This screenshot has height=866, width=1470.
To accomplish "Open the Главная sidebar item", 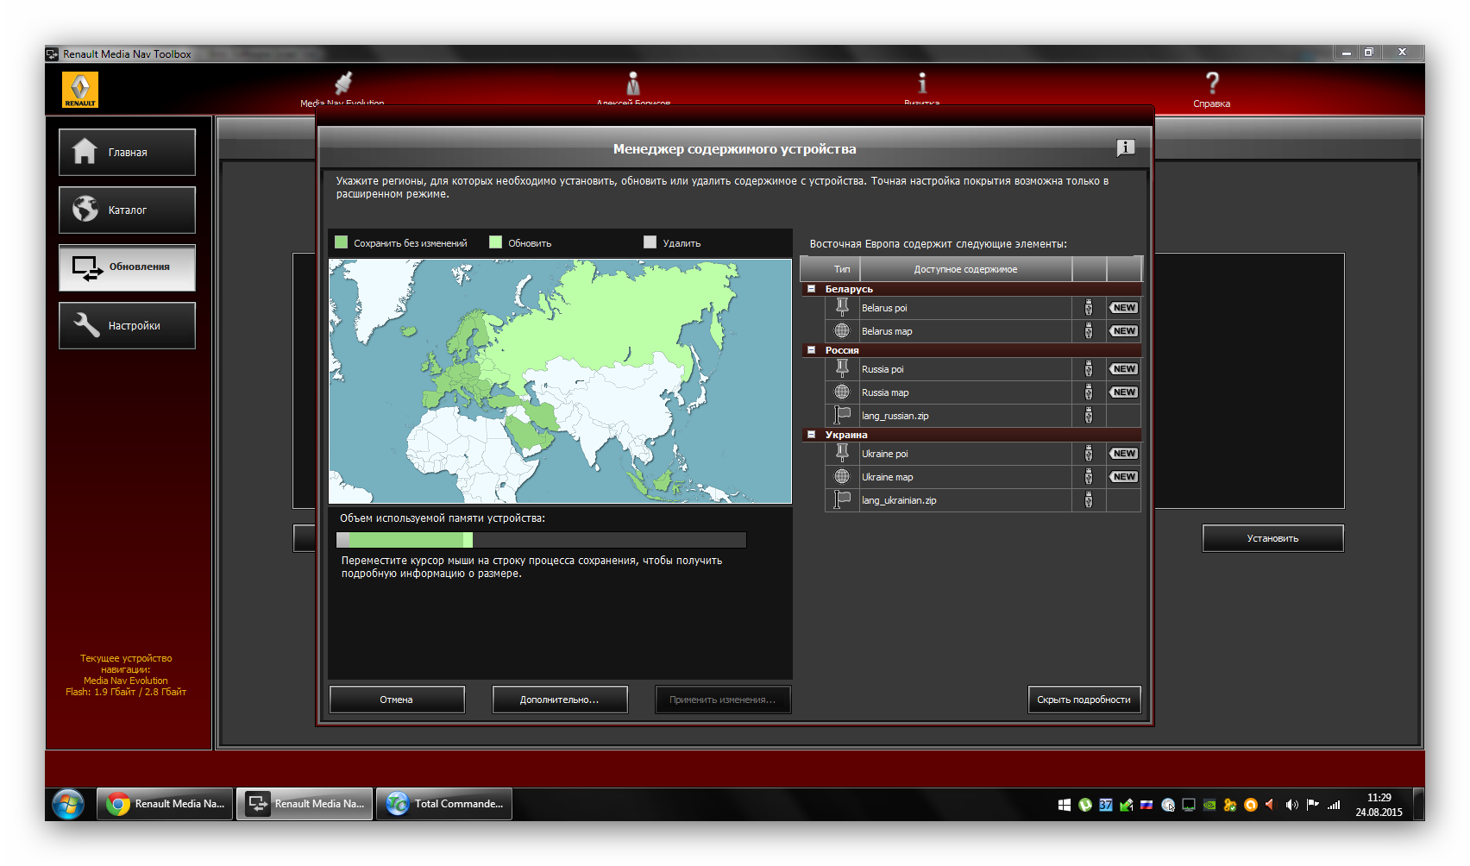I will pos(128,153).
